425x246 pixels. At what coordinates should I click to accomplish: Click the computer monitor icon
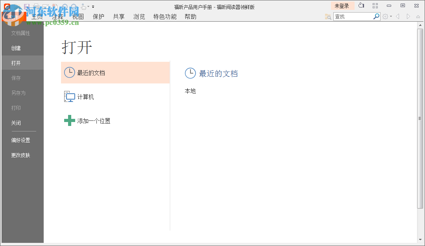[x=69, y=96]
